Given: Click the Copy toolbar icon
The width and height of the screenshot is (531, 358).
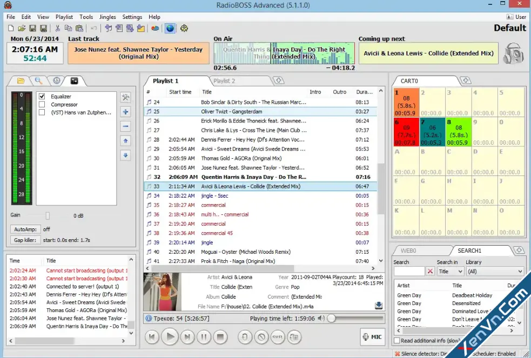Looking at the screenshot, I should 69,29.
